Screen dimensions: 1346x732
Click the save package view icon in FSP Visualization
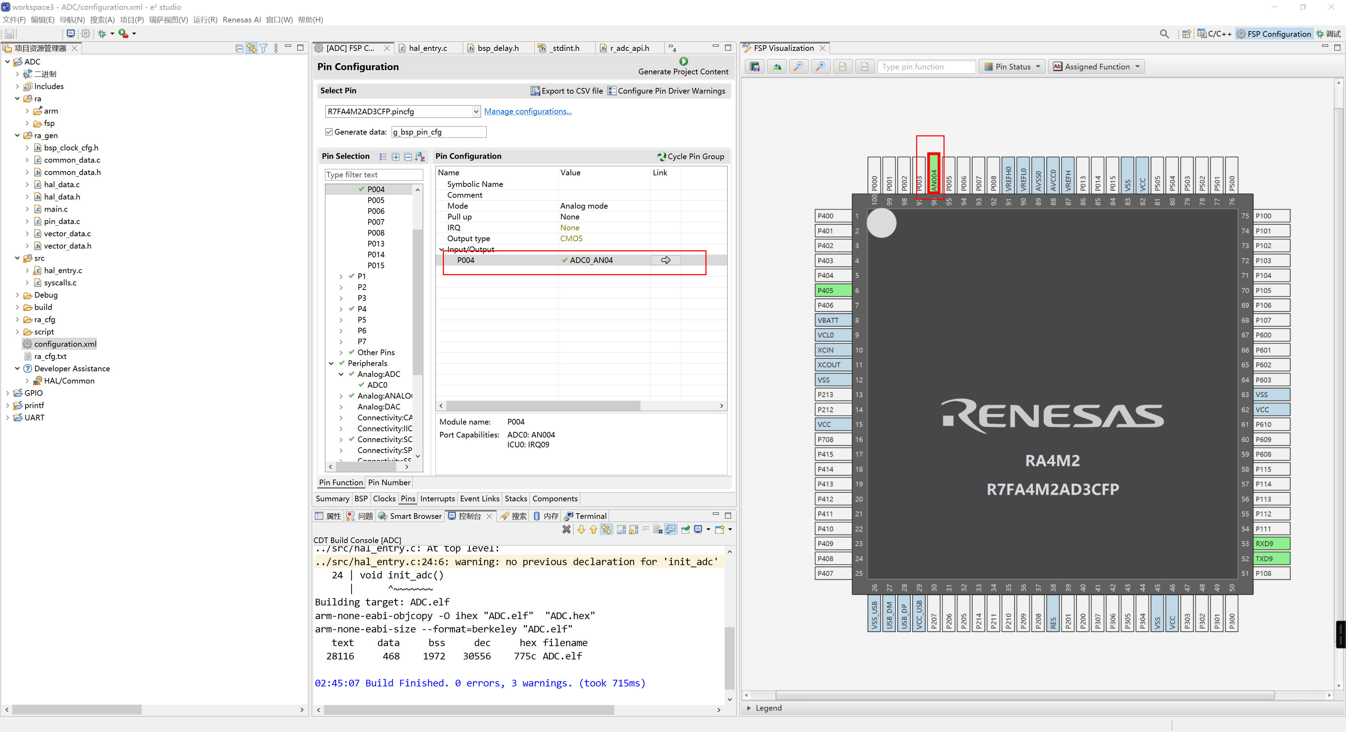[x=755, y=67]
